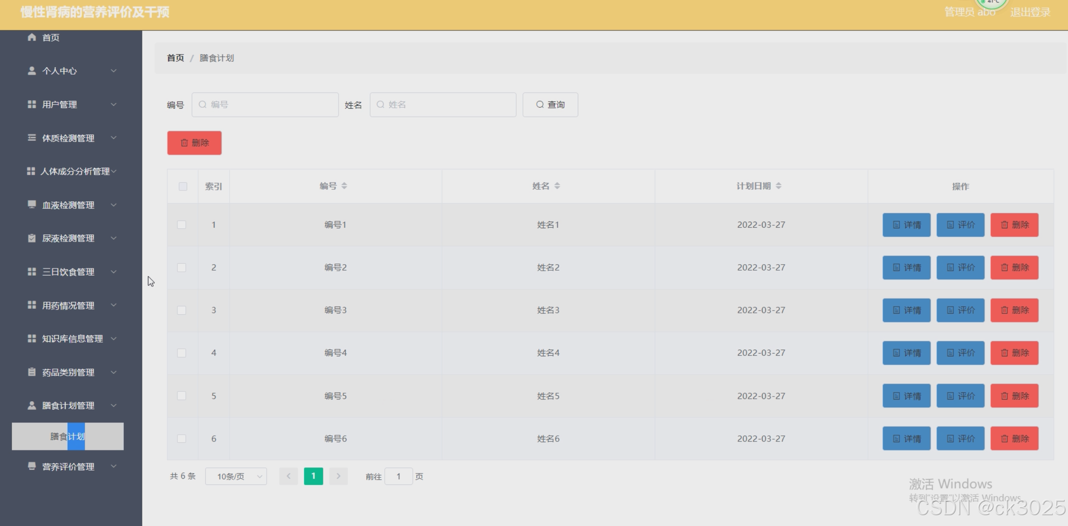Expand the 用户管理 menu chevron
Screen dimensions: 1068x526
113,104
